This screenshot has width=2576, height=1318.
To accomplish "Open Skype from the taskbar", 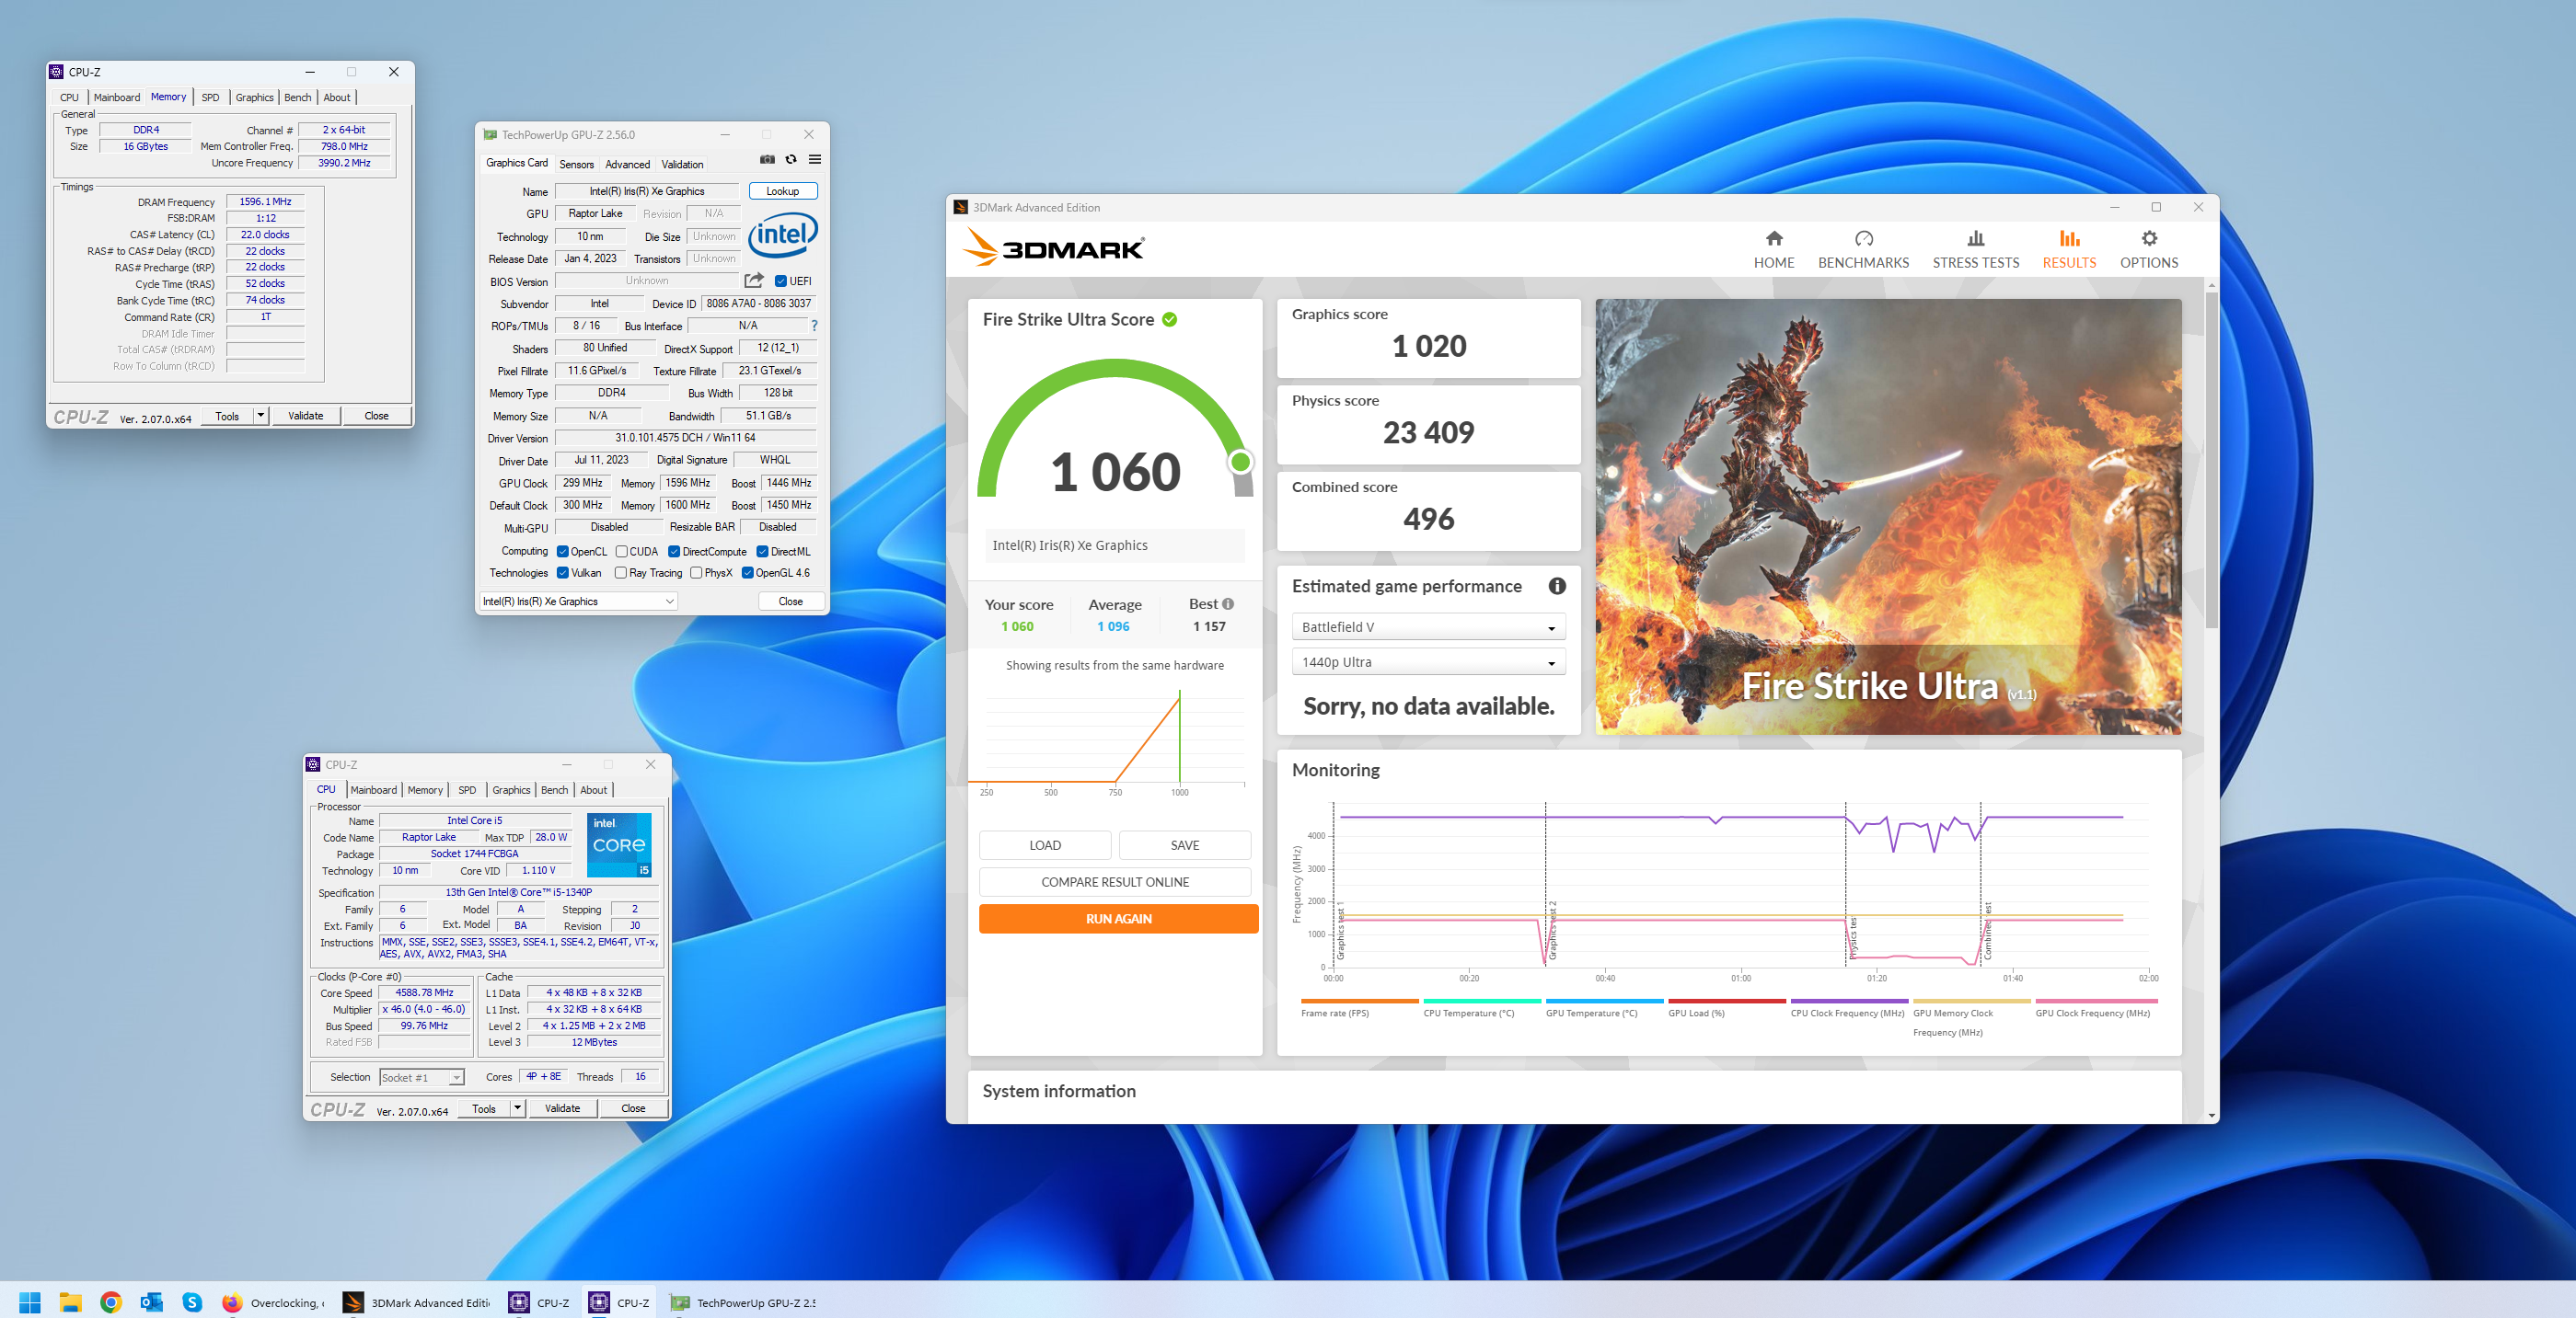I will (192, 1302).
